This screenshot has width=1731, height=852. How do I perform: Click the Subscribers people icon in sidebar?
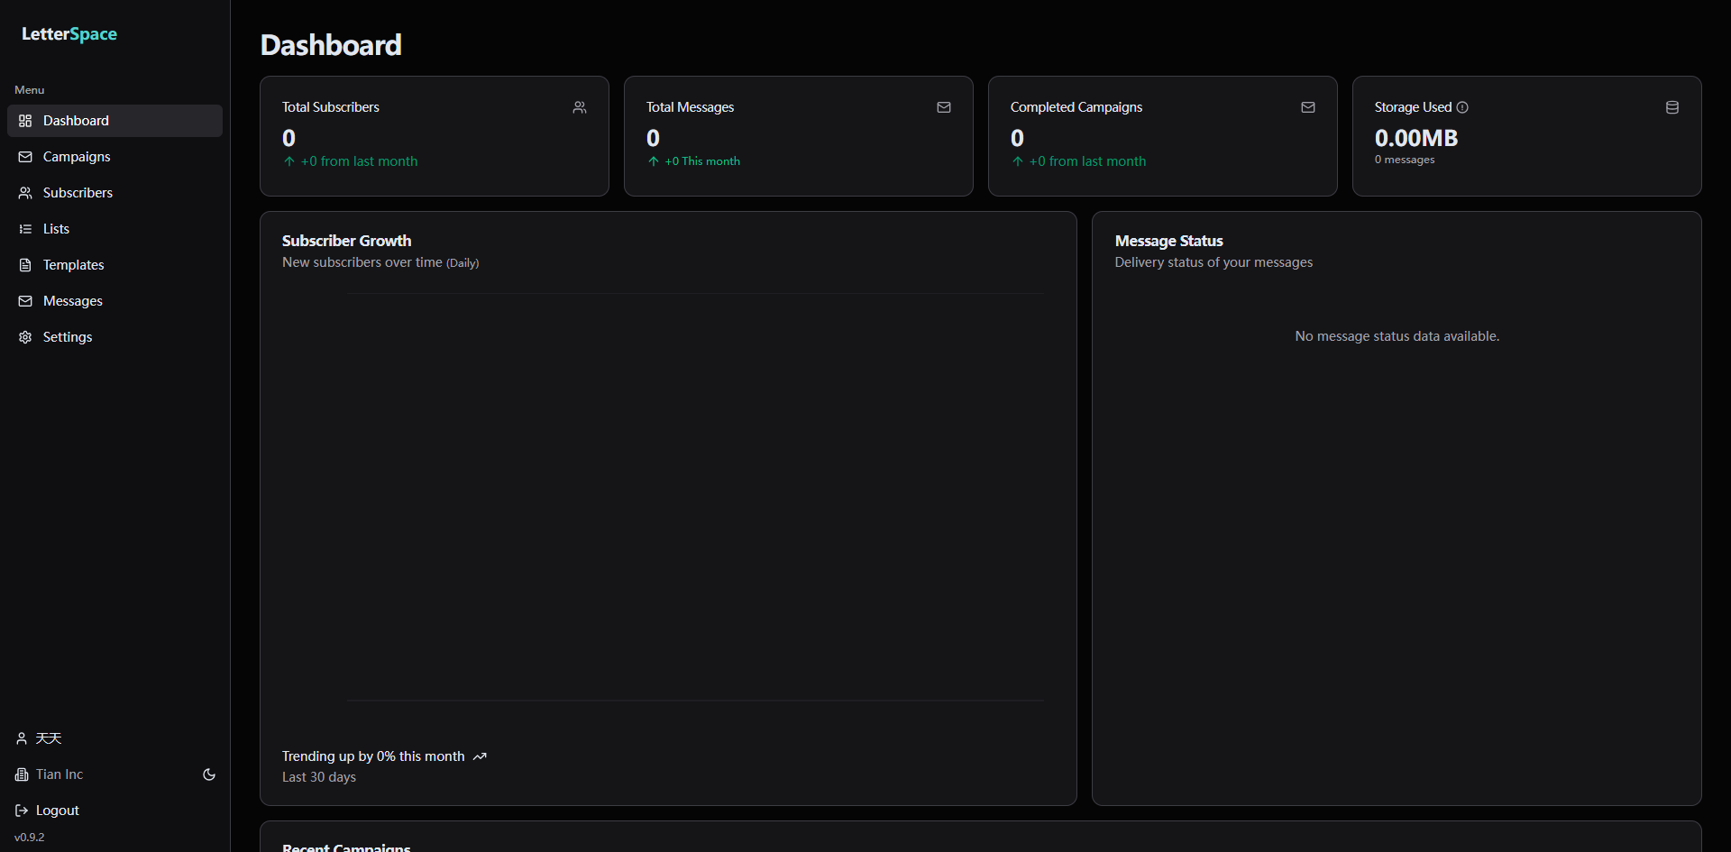pyautogui.click(x=25, y=193)
